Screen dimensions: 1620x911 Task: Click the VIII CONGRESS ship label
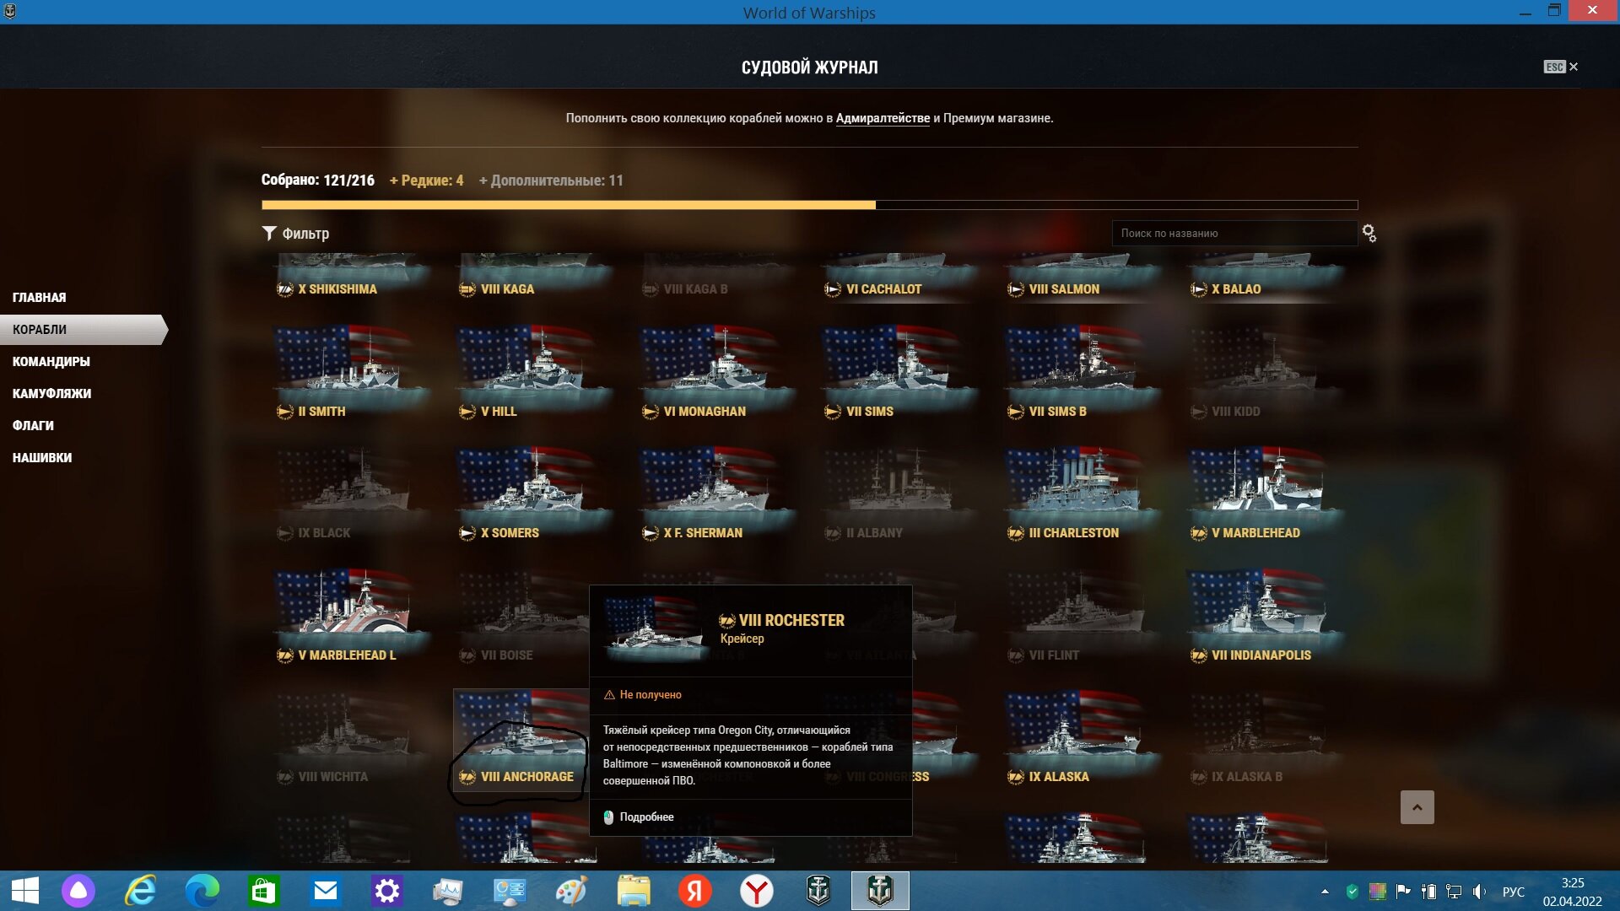tap(888, 777)
